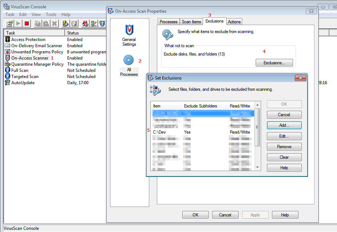Click the Copy task toolbar icon
Viewport: 337px width, 232px height.
[38, 23]
